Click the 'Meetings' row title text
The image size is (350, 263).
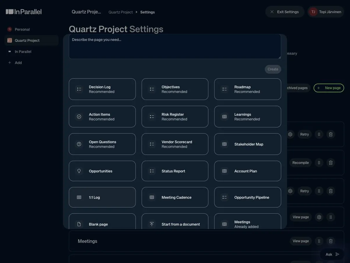tap(87, 241)
